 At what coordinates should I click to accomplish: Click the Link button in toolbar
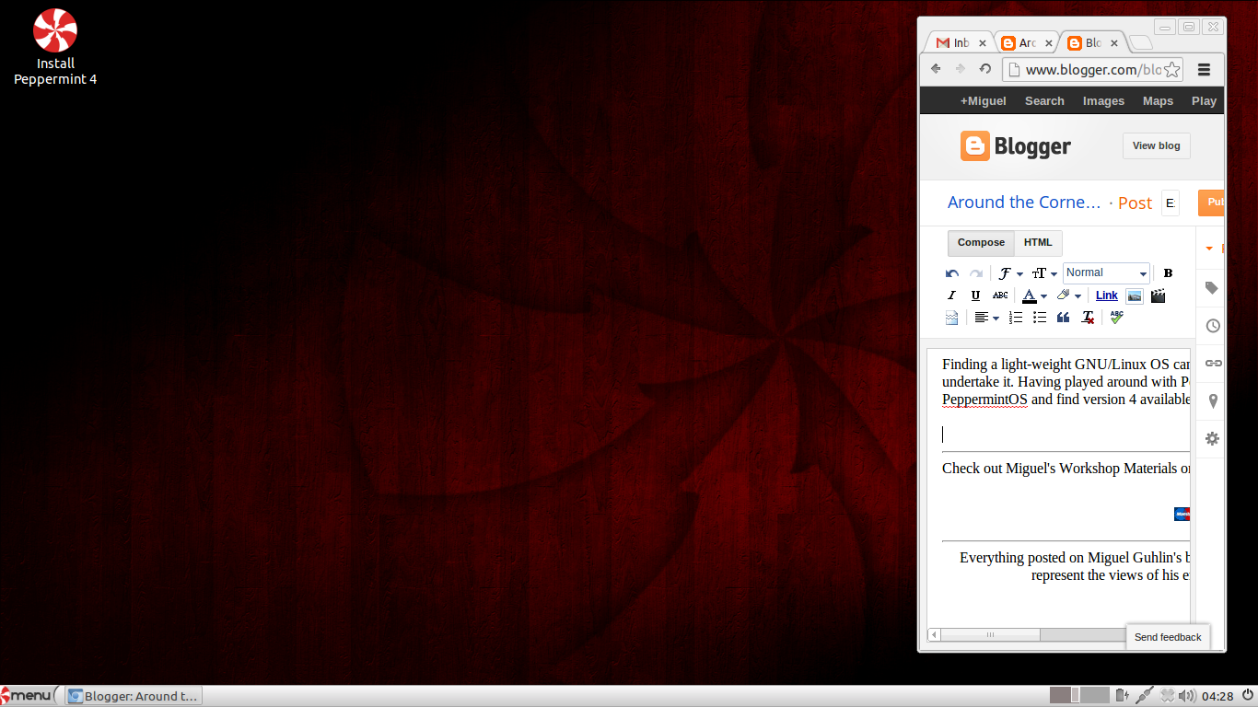click(x=1106, y=296)
